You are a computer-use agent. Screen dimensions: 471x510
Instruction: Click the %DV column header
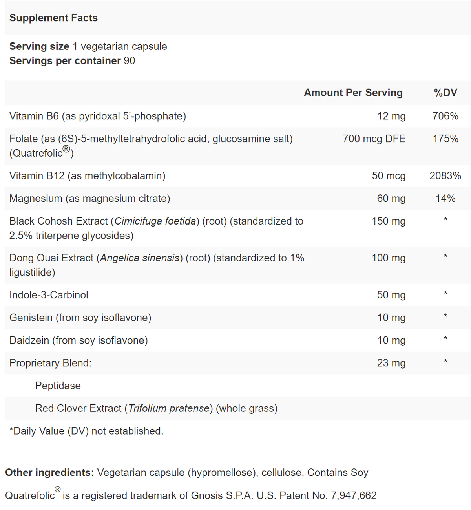pos(445,93)
